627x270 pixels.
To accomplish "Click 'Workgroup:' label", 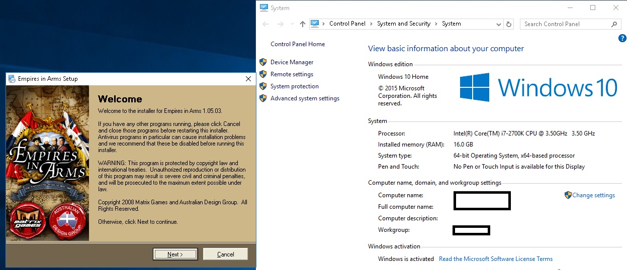I will click(x=394, y=230).
